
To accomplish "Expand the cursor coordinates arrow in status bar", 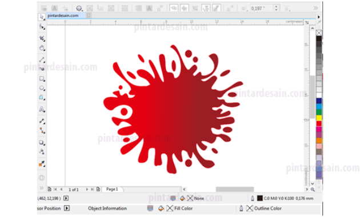I will [x=66, y=198].
